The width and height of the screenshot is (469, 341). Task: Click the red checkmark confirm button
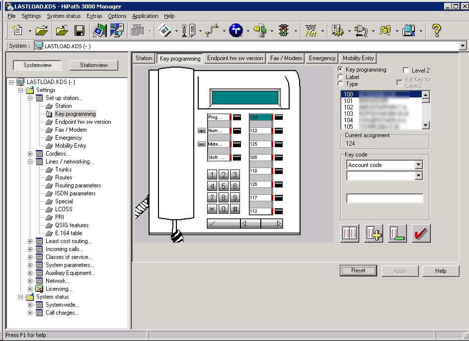(x=421, y=234)
